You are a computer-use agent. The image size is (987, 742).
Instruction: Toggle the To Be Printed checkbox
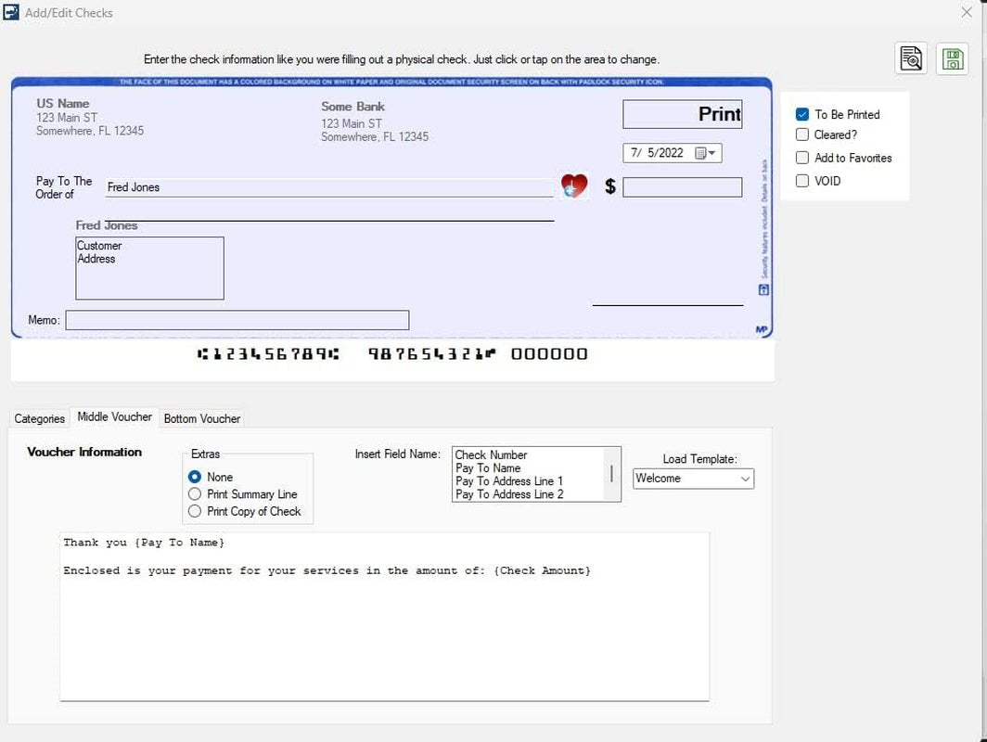801,114
